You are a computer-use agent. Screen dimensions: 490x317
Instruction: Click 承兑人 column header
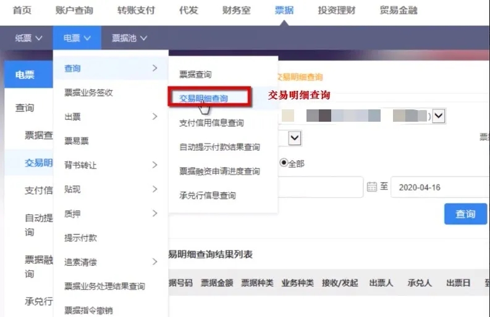(x=420, y=283)
